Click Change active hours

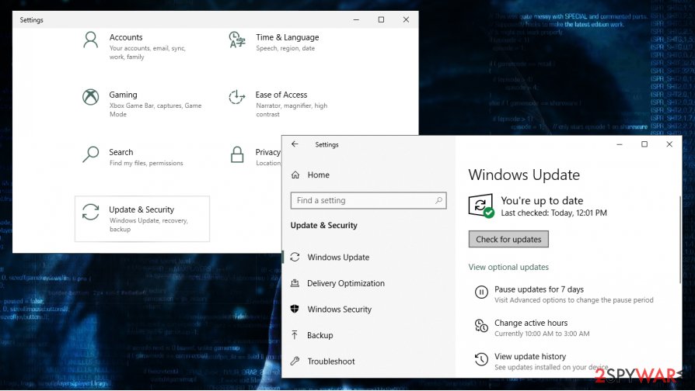point(531,323)
